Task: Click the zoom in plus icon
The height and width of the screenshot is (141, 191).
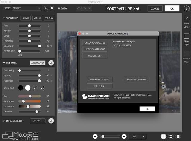Action: (x=124, y=136)
